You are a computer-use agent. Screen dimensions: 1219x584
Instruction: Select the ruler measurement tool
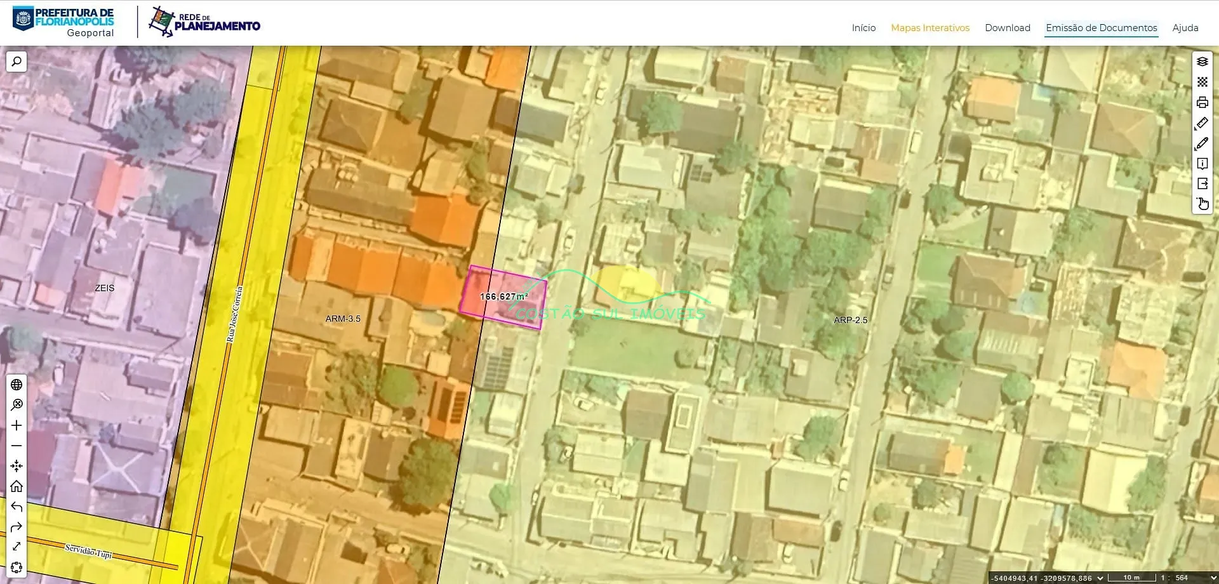pyautogui.click(x=1202, y=123)
